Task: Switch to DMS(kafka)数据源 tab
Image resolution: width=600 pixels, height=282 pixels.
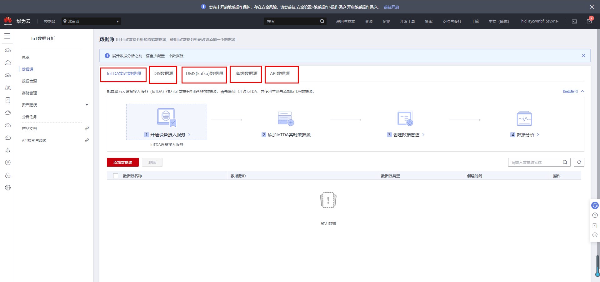Action: pyautogui.click(x=204, y=73)
